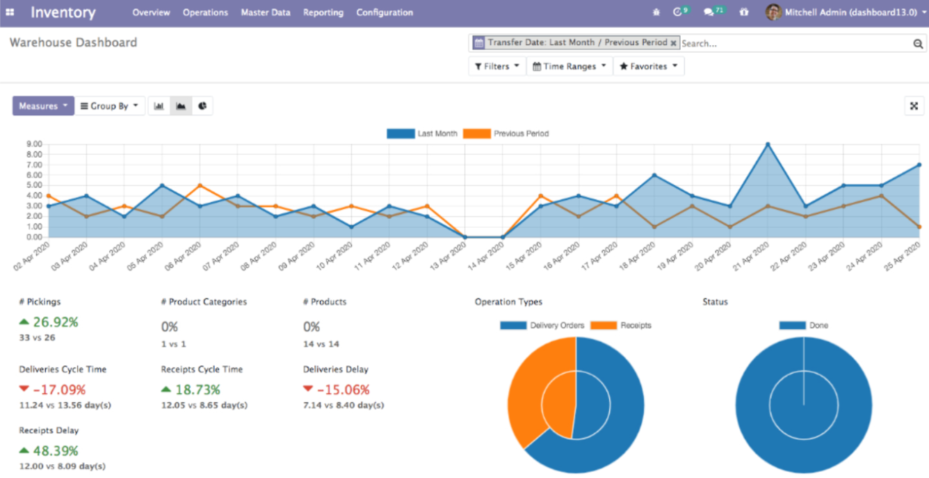Click "12.00 vs 8.09 day(s)" text

62,466
